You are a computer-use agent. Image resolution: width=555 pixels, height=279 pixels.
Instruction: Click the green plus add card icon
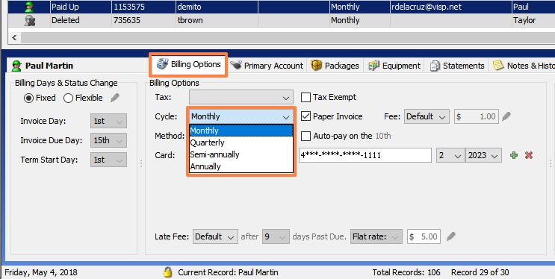click(x=514, y=155)
